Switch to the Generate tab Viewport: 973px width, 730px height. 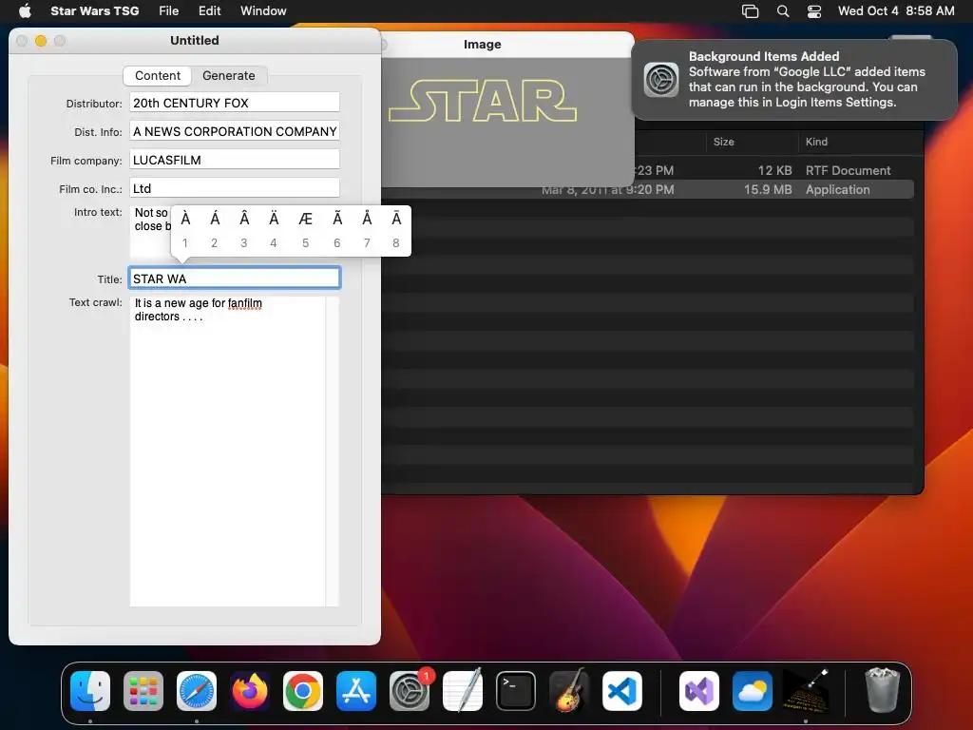click(228, 75)
